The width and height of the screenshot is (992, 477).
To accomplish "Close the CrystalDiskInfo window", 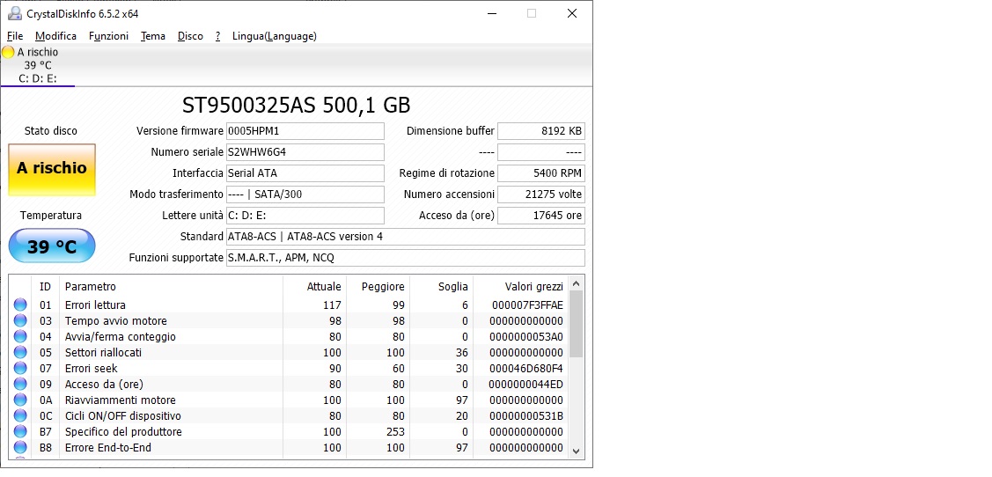I will pyautogui.click(x=572, y=13).
